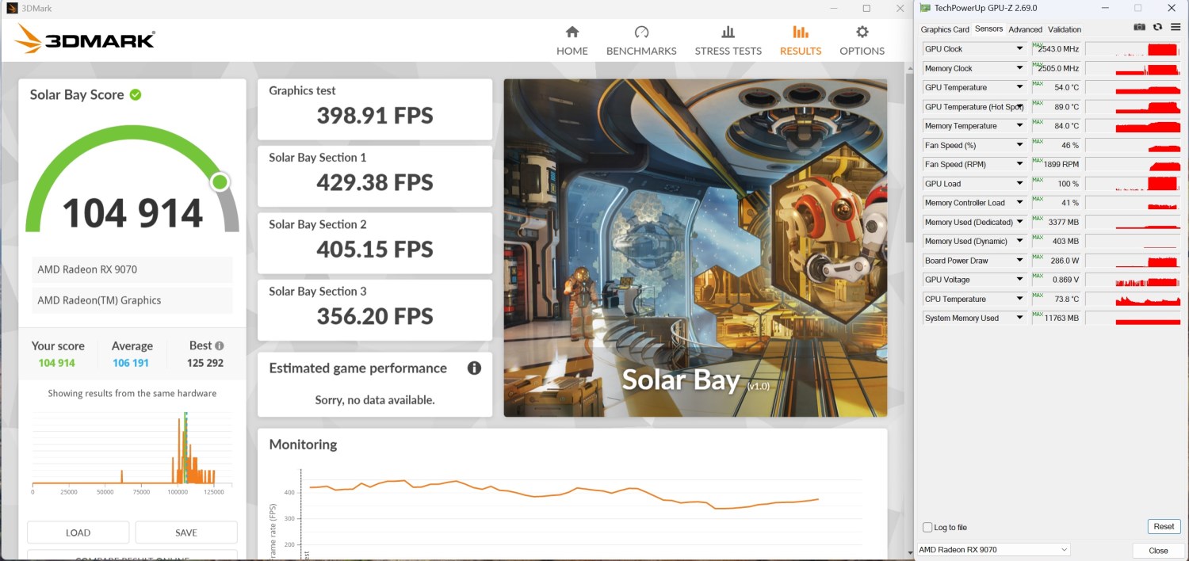Image resolution: width=1189 pixels, height=561 pixels.
Task: Click the Reset button in GPU-Z
Action: click(x=1164, y=526)
